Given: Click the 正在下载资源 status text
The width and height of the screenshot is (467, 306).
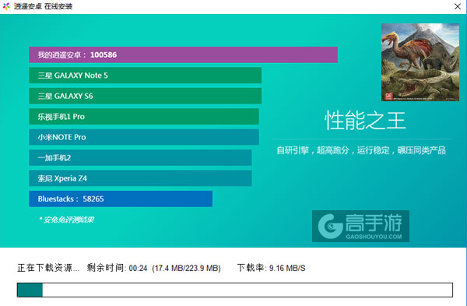Looking at the screenshot, I should [x=48, y=268].
